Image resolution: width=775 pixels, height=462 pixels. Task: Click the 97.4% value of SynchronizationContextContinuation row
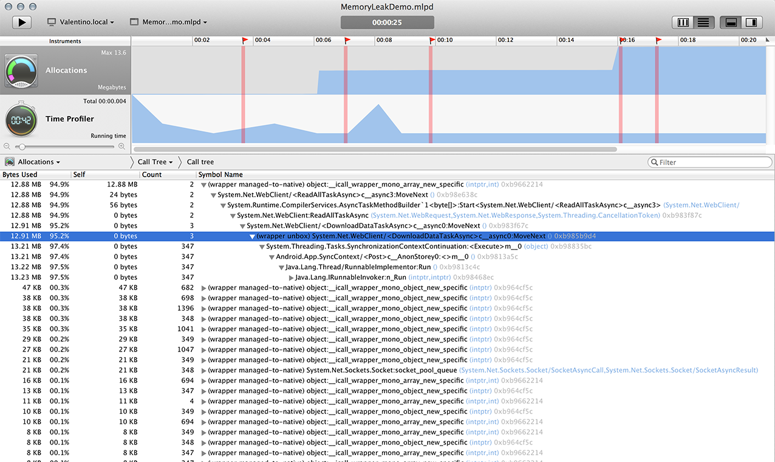(x=60, y=246)
